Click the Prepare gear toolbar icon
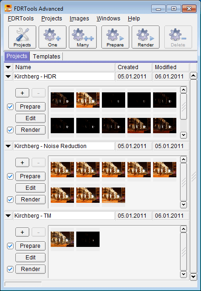This screenshot has width=201, height=291. 115,37
